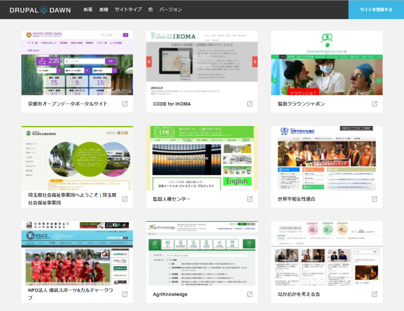Open external link icon for 緊急クラウンジャポン
404x311 pixels.
375,104
